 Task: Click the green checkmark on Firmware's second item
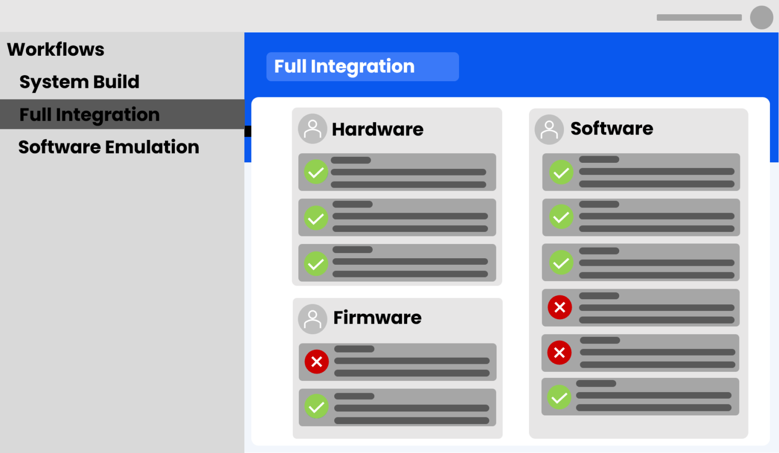(316, 407)
